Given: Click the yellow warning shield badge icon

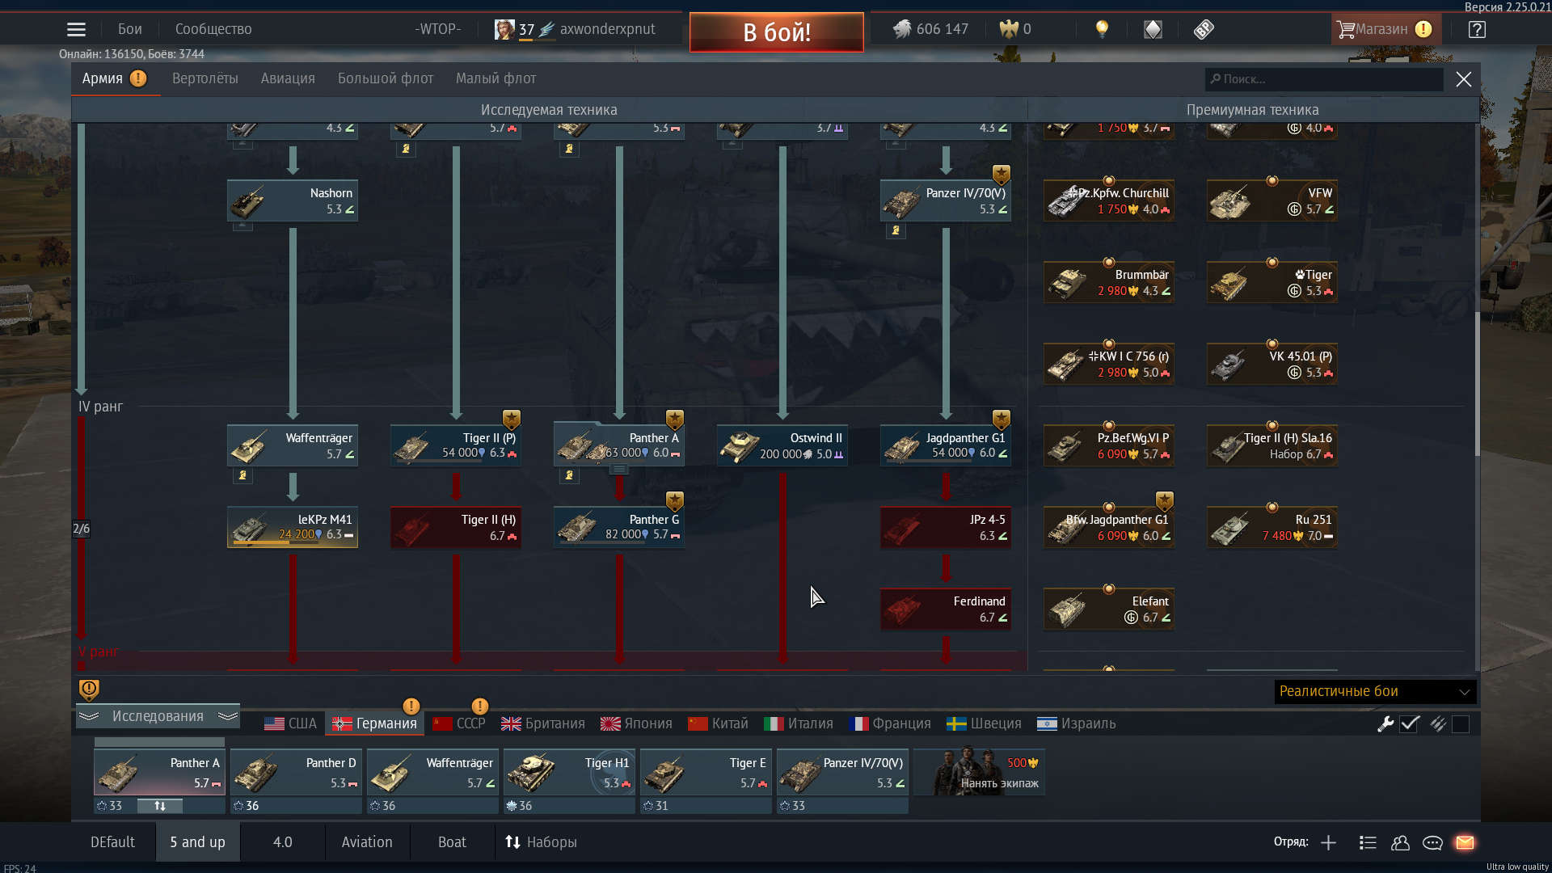Looking at the screenshot, I should coord(89,690).
